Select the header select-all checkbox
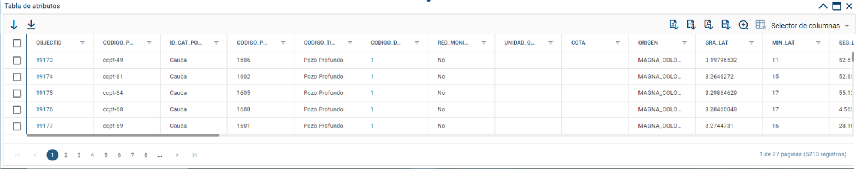 [x=17, y=43]
